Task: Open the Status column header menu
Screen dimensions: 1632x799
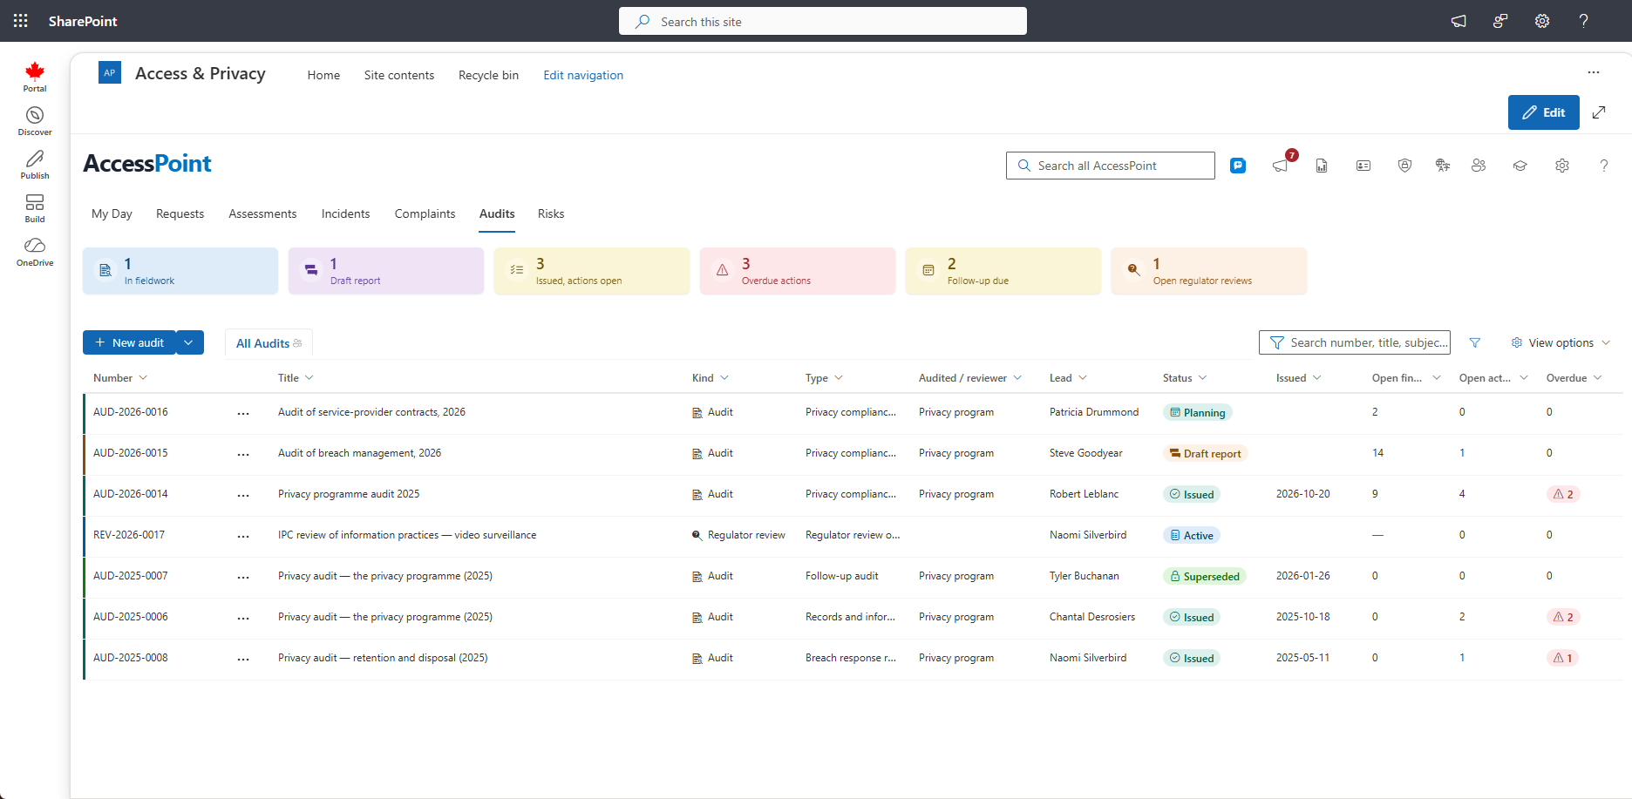Action: 1185,377
